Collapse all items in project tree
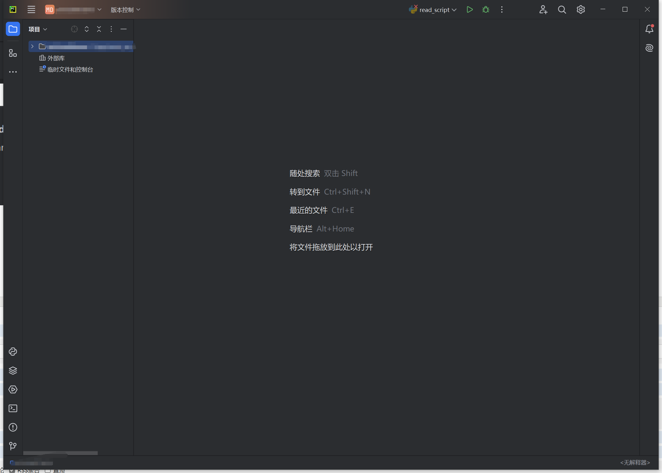The image size is (662, 473). coord(99,29)
